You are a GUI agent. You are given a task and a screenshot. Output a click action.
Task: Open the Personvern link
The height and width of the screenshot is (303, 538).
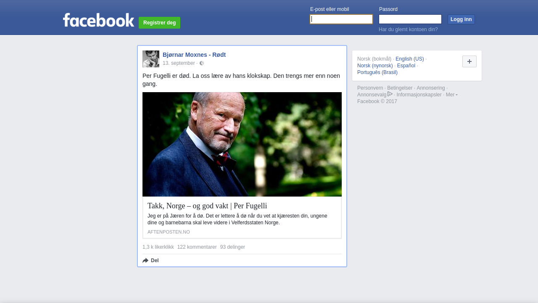370,88
